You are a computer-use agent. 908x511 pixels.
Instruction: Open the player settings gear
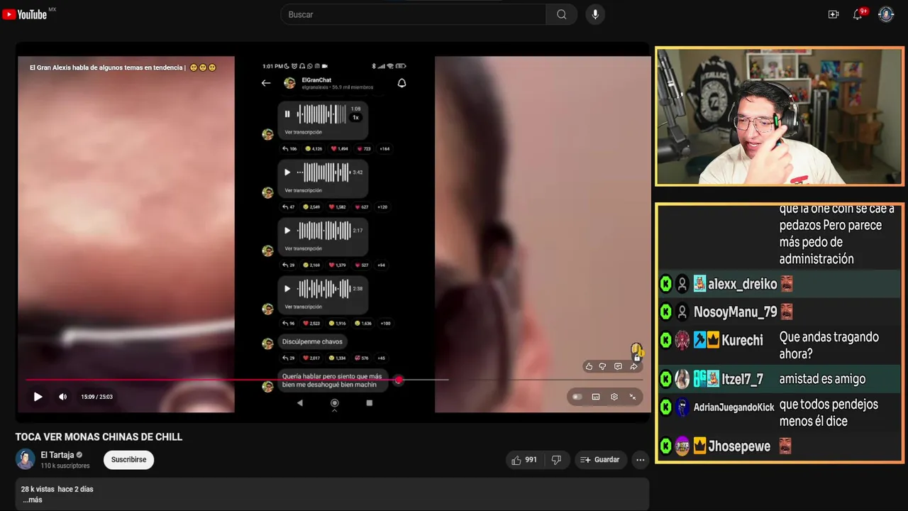point(614,397)
